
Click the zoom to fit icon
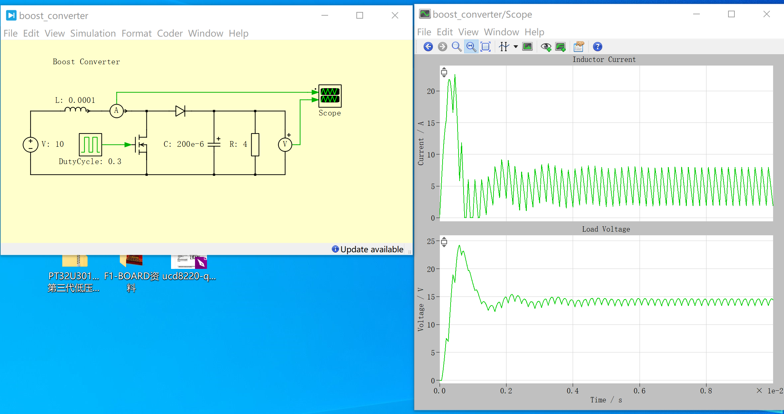tap(486, 47)
